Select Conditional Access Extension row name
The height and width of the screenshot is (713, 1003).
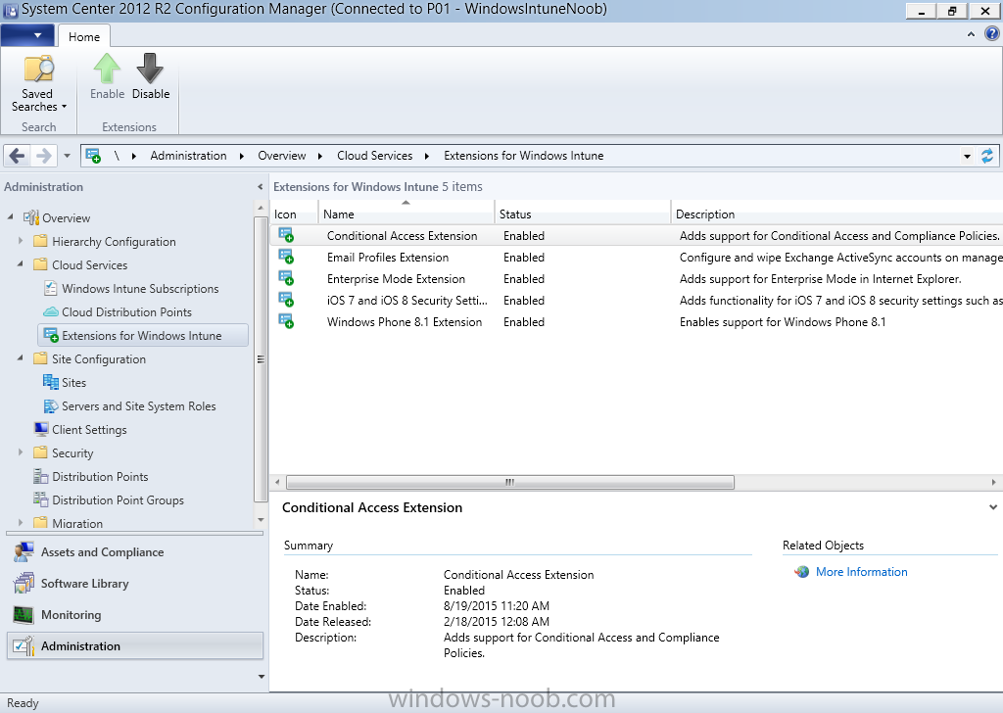tap(402, 235)
